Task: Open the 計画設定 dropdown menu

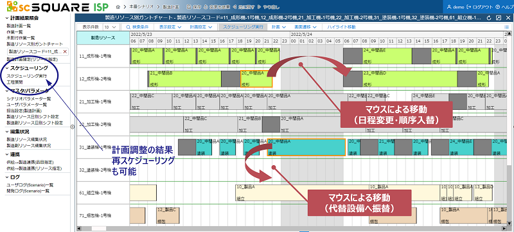Action: click(201, 27)
